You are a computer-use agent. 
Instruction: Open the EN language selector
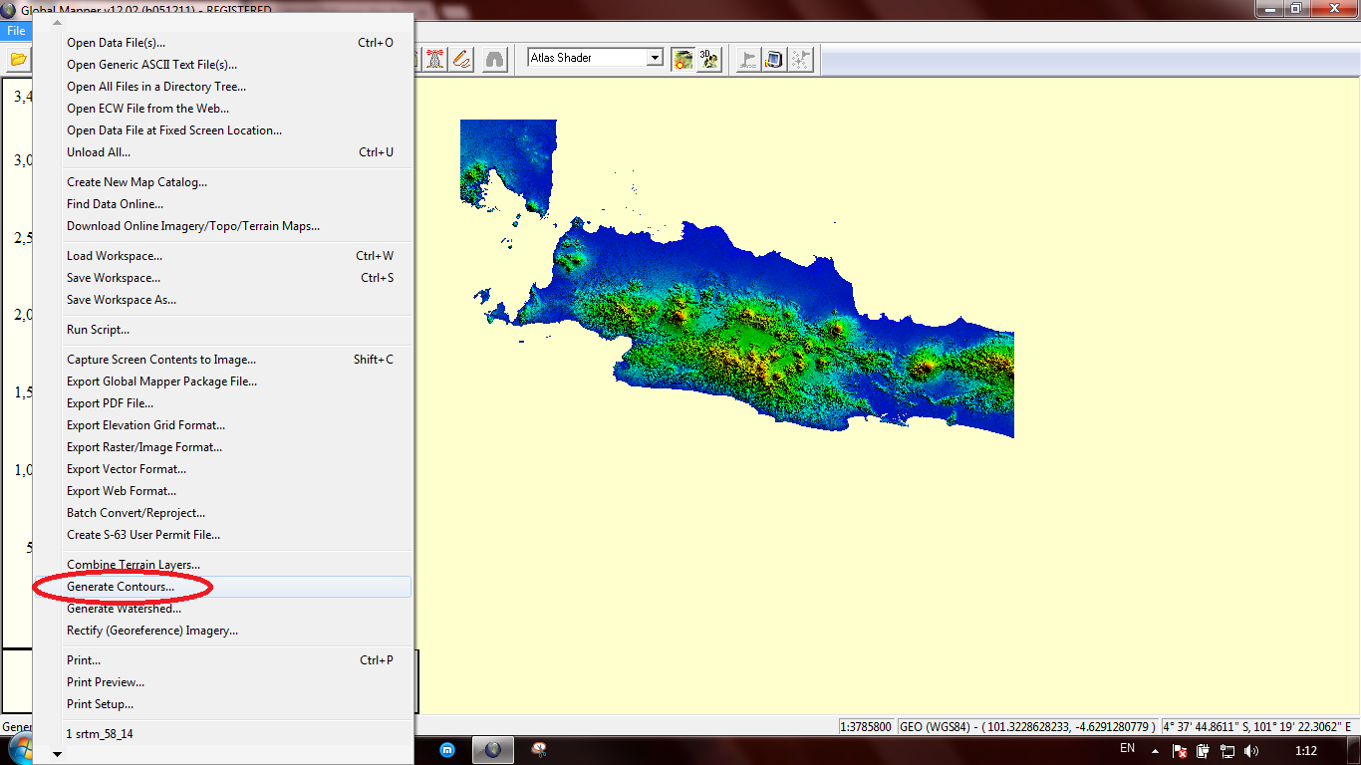pyautogui.click(x=1127, y=749)
